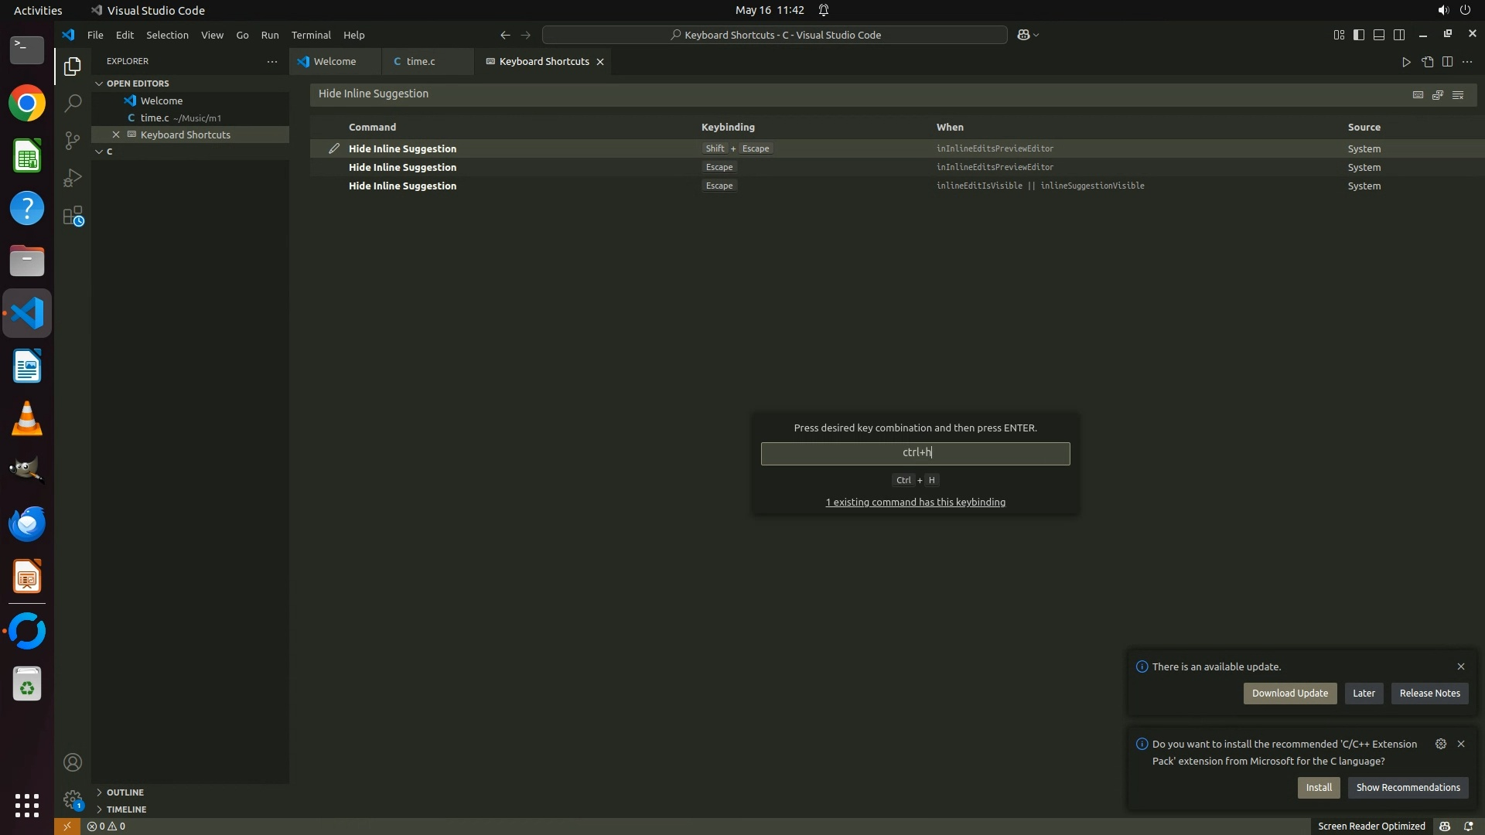
Task: Open the Terminal menu
Action: coord(311,35)
